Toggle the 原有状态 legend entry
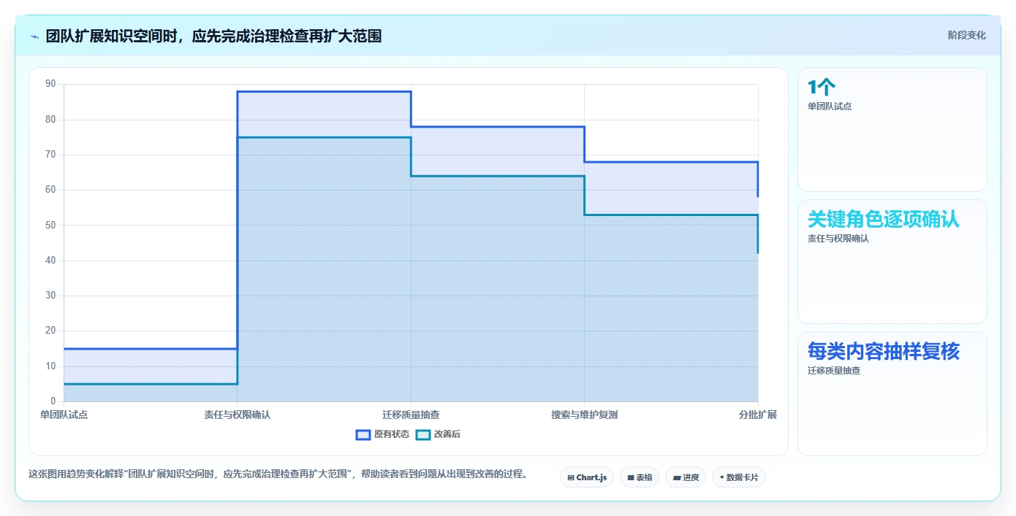This screenshot has height=516, width=1016. (382, 434)
